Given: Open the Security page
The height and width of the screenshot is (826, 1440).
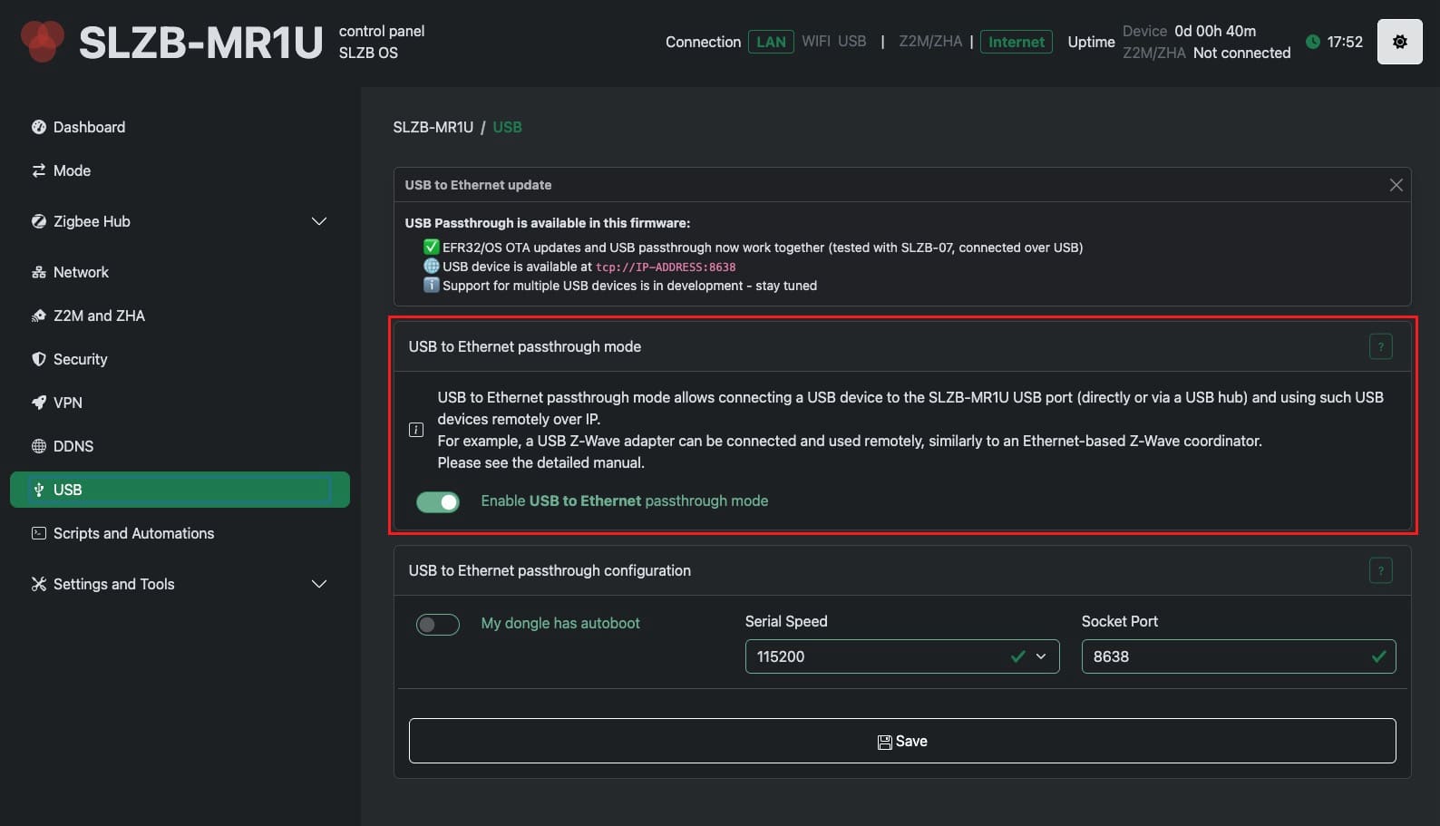Looking at the screenshot, I should 180,359.
